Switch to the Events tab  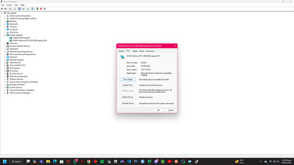click(142, 51)
